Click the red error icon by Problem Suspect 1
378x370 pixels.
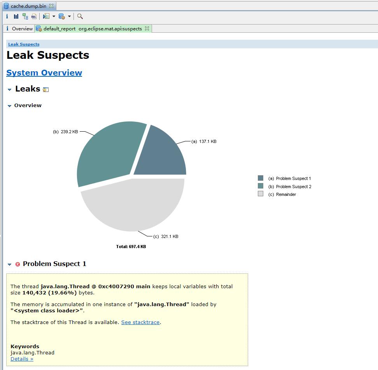(x=17, y=264)
